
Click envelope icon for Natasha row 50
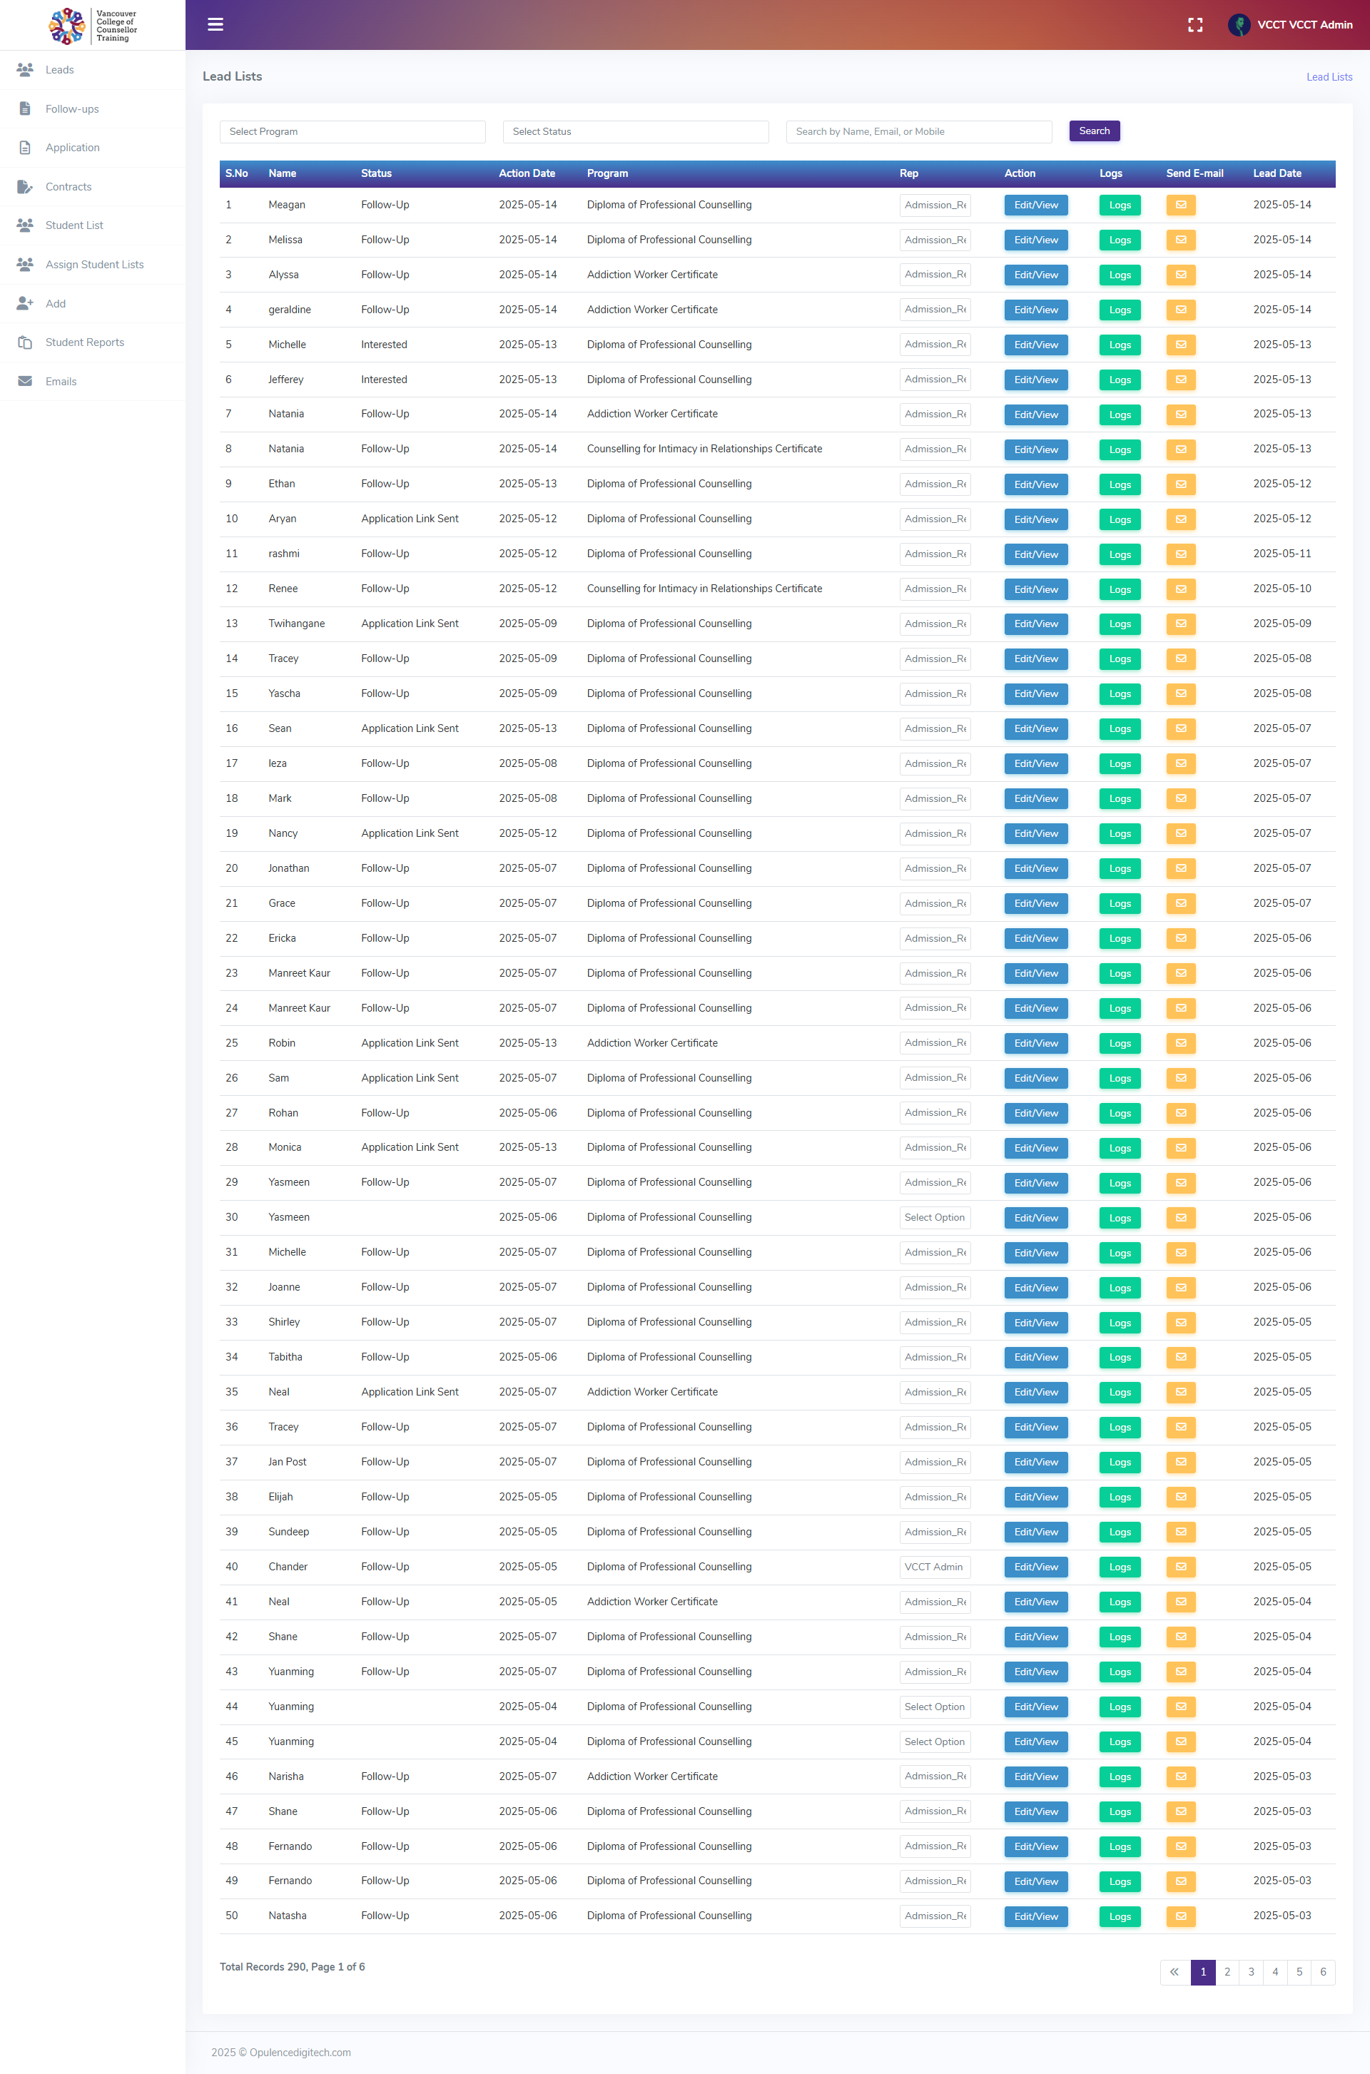point(1180,1916)
